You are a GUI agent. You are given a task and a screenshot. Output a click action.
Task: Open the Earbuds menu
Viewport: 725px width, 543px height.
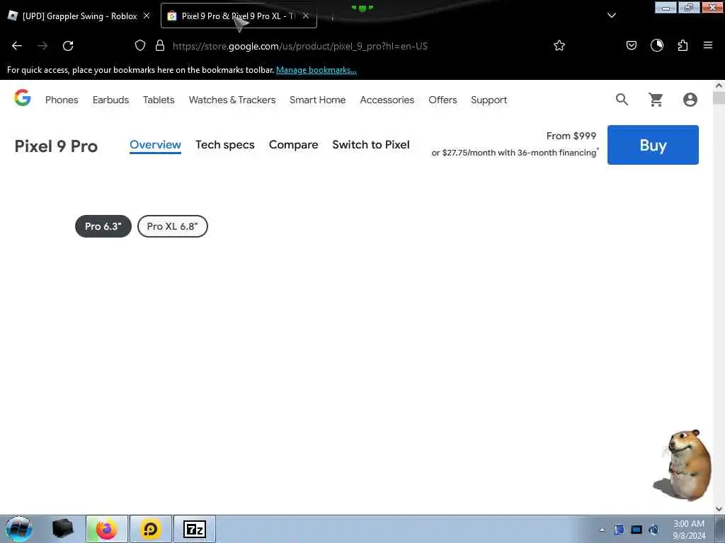tap(110, 100)
